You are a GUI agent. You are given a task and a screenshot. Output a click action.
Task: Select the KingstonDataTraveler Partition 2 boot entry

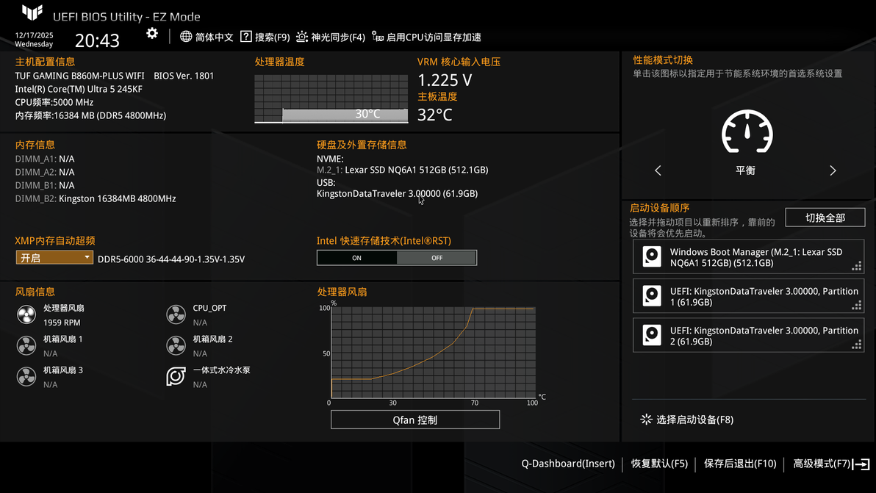pos(749,335)
